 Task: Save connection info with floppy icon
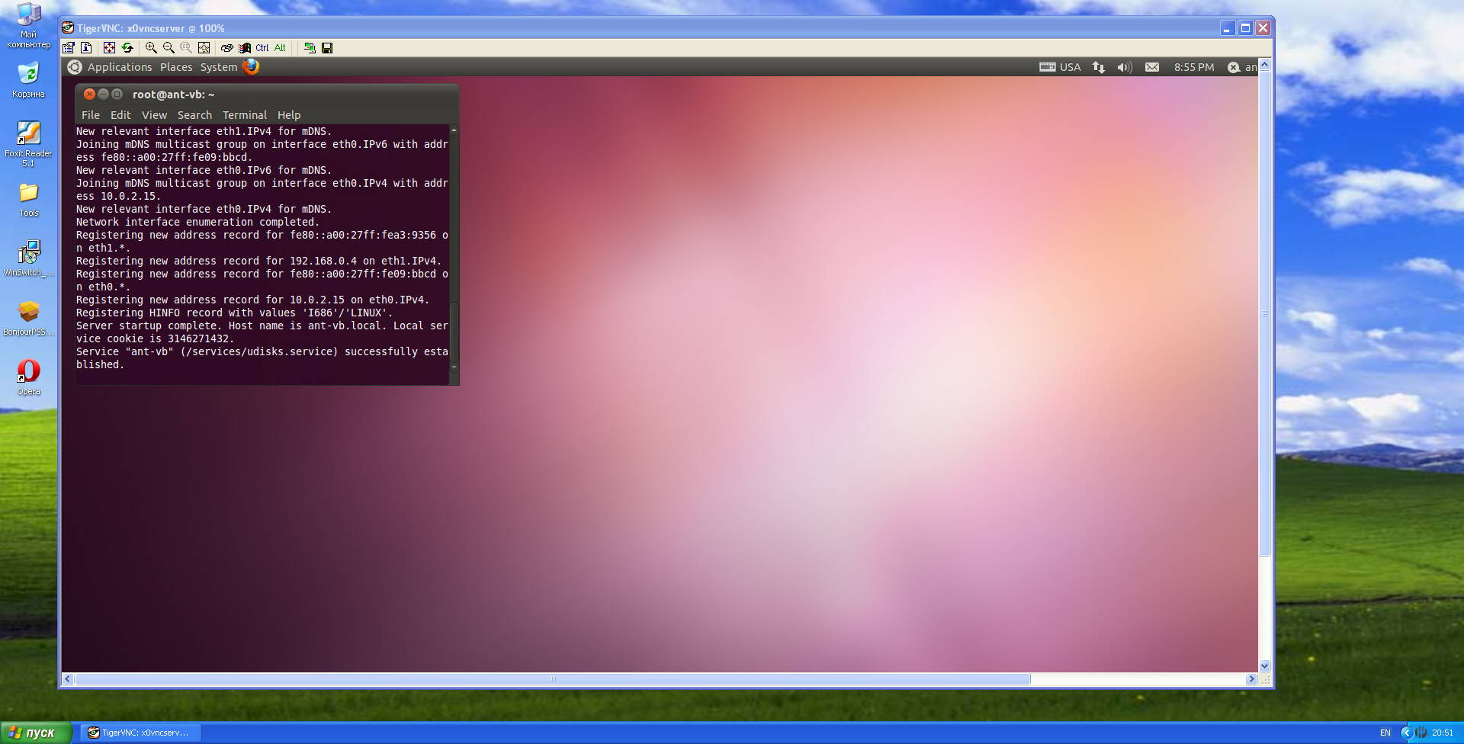point(327,48)
